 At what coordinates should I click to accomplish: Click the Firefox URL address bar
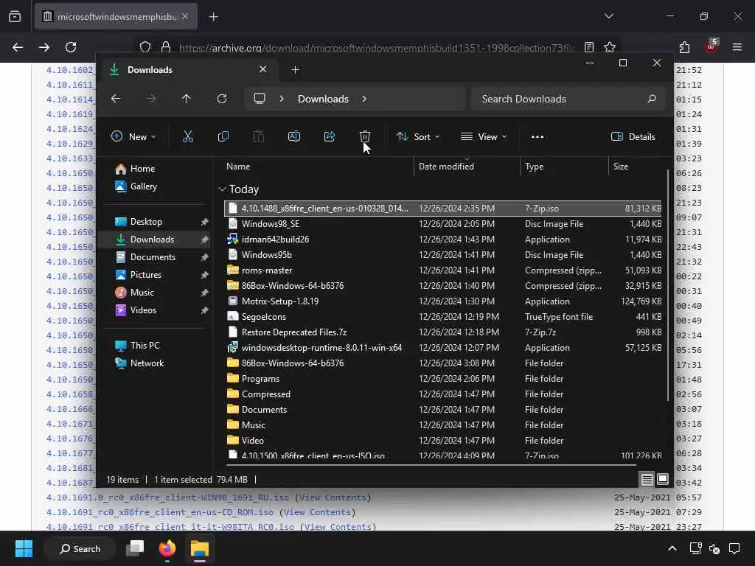tap(375, 47)
